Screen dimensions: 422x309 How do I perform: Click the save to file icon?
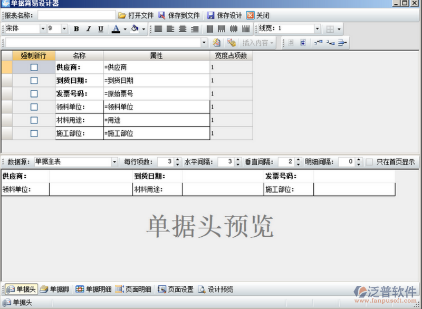(162, 16)
